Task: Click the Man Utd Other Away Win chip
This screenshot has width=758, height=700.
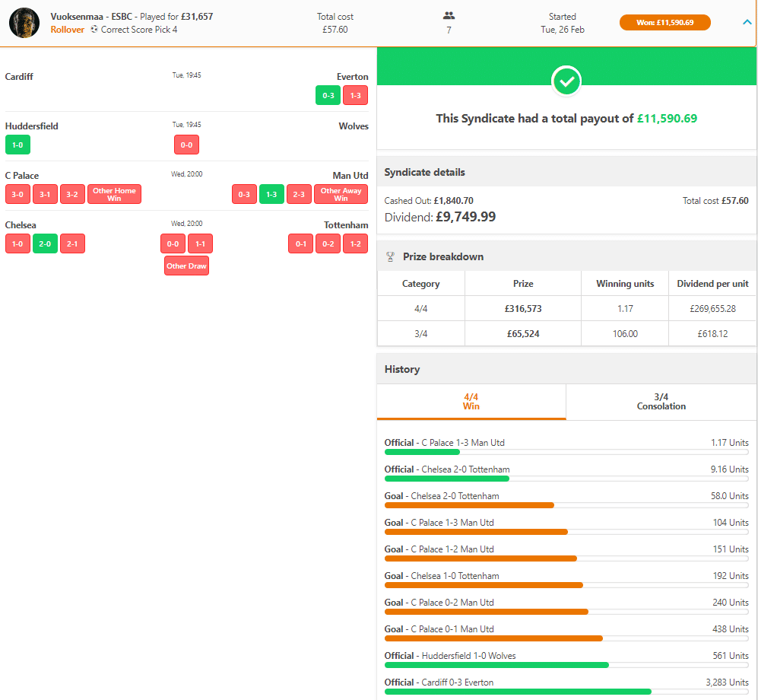Action: [341, 194]
